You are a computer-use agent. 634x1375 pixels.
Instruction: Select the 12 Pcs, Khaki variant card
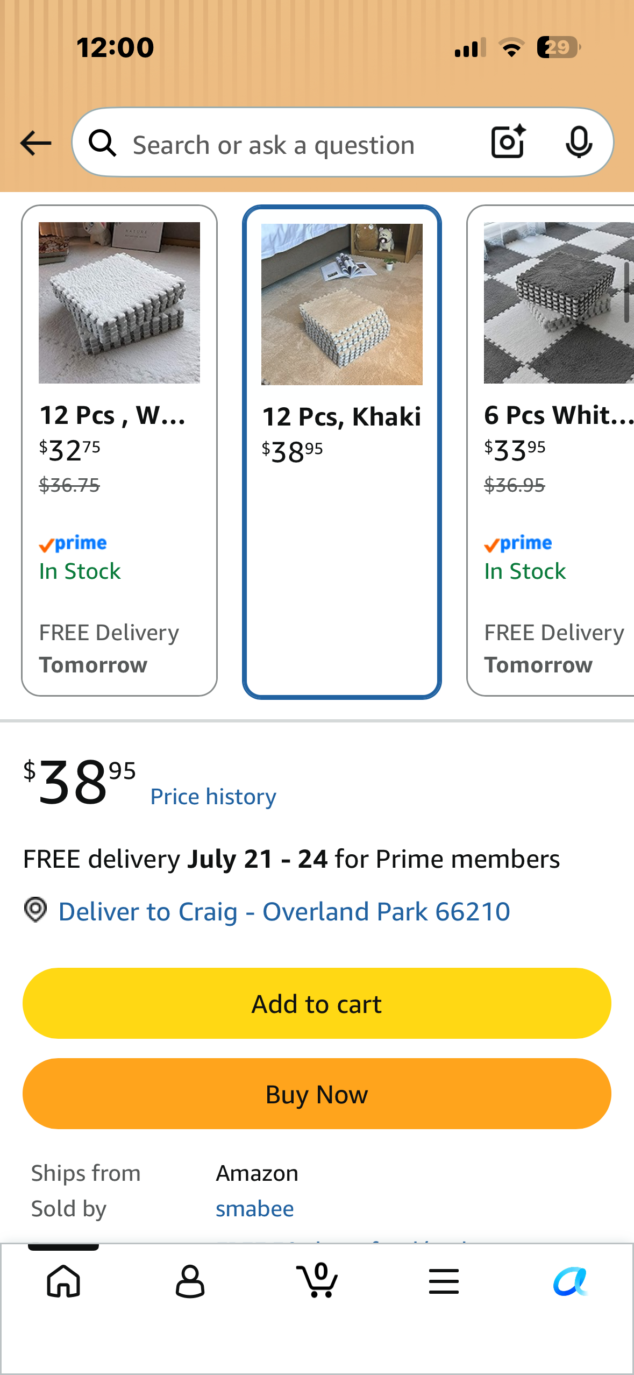[342, 452]
